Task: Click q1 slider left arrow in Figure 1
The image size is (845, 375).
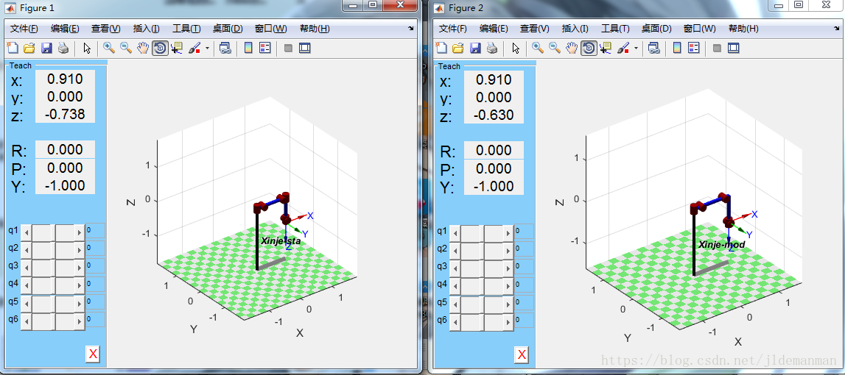Action: click(x=27, y=233)
